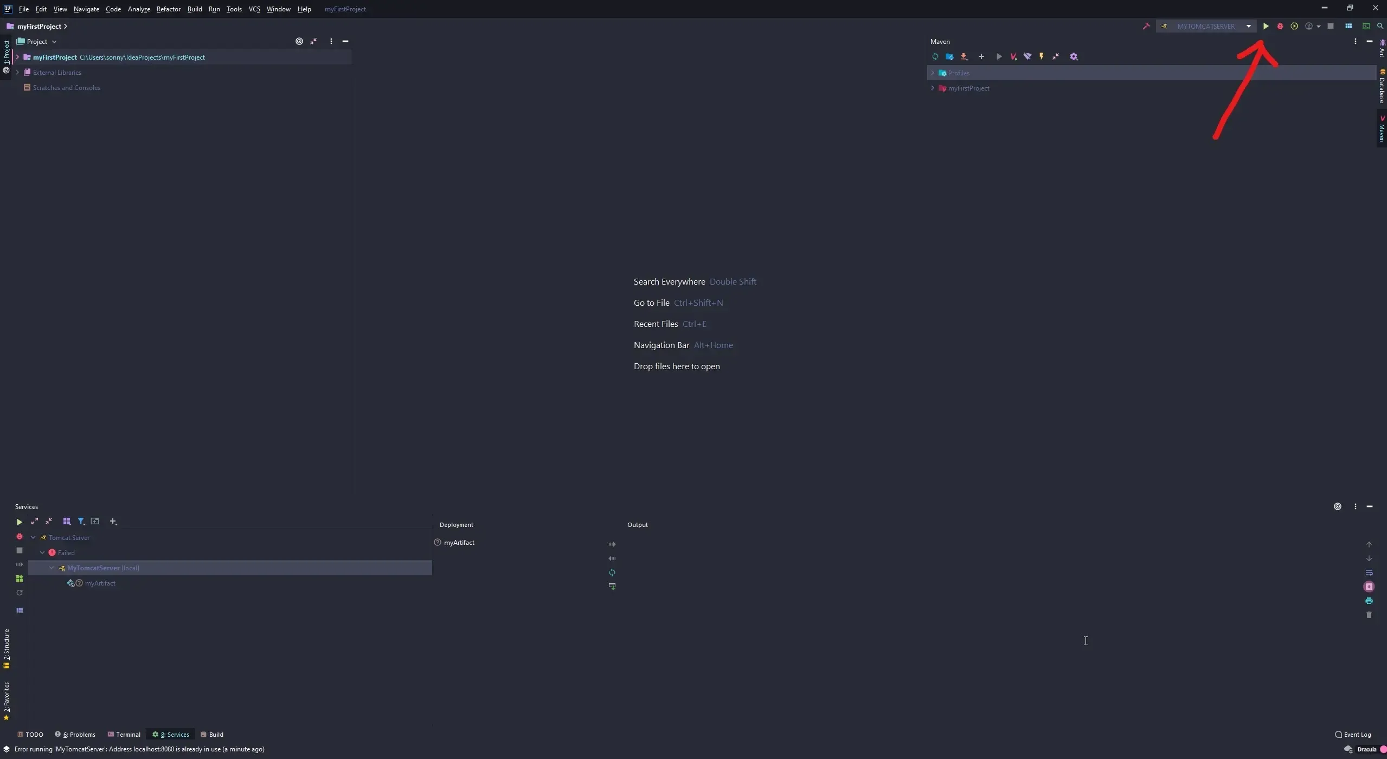Toggle Skip Tests mode in Maven
1387x759 pixels.
pos(1041,56)
